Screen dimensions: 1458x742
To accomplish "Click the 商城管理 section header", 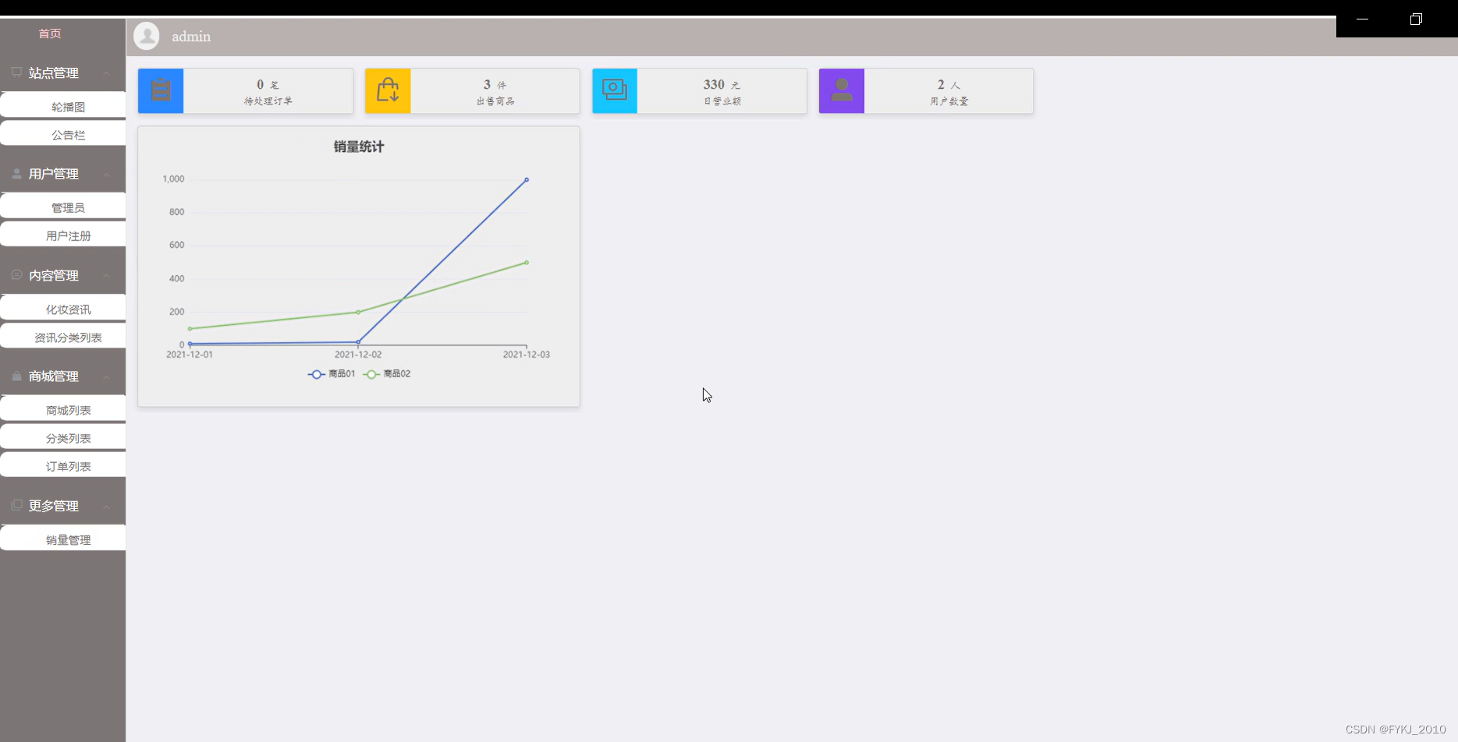I will coord(62,376).
